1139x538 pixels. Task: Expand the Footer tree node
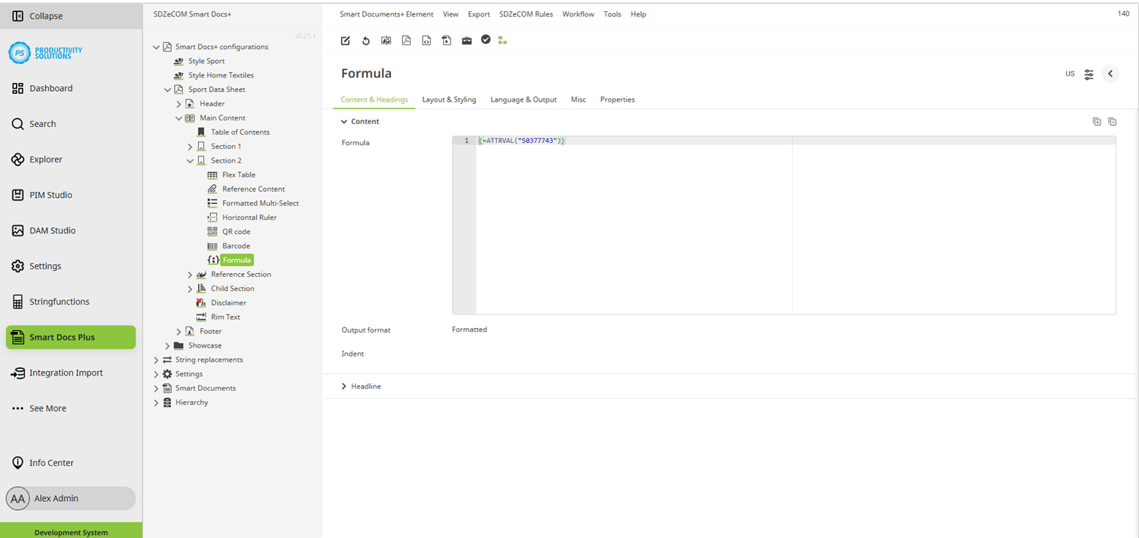tap(179, 332)
